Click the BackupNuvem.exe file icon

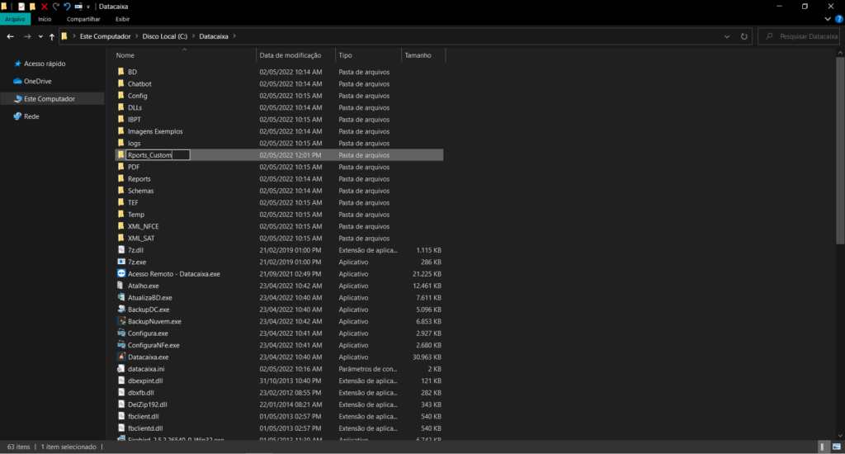(x=121, y=321)
